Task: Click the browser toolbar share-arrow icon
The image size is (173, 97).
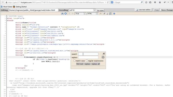Action: [x=165, y=2]
